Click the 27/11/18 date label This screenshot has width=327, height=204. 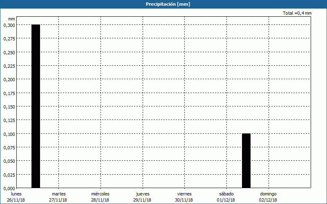pyautogui.click(x=58, y=200)
